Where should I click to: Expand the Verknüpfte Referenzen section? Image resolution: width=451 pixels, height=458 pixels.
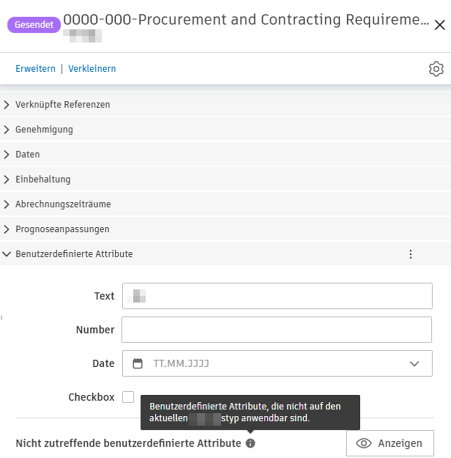pos(63,105)
